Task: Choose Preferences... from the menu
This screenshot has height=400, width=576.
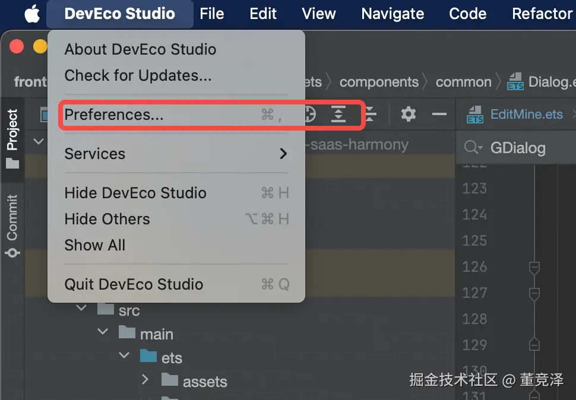Action: 114,115
